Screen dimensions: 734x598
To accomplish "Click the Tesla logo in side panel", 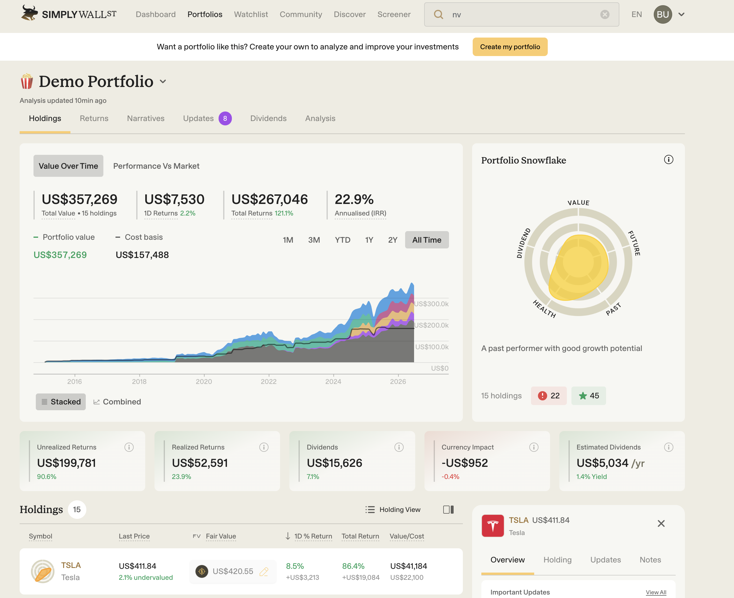I will tap(493, 526).
